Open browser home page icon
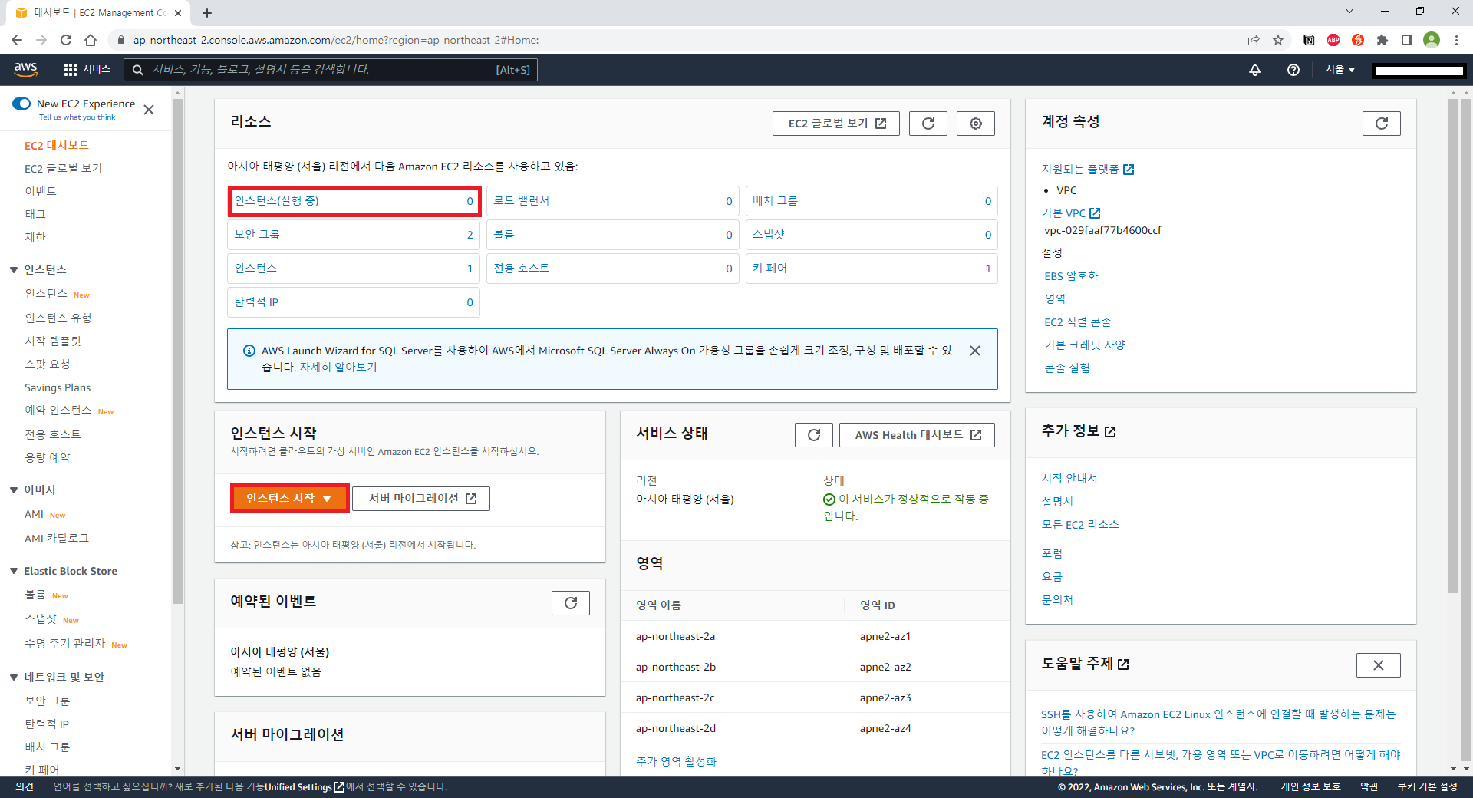The image size is (1473, 798). coord(91,40)
